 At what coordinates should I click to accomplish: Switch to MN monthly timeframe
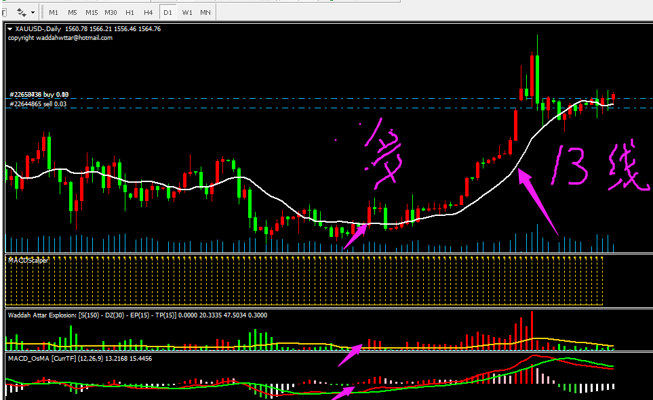[x=205, y=12]
